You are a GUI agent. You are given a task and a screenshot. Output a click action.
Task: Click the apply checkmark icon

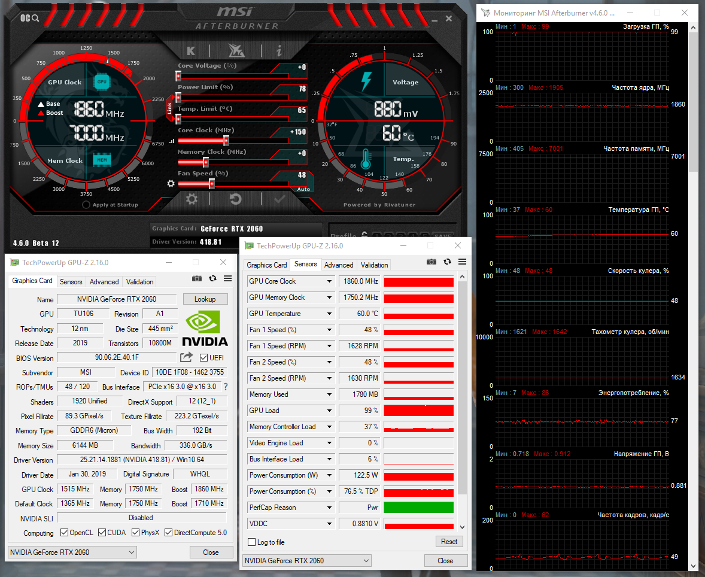279,199
